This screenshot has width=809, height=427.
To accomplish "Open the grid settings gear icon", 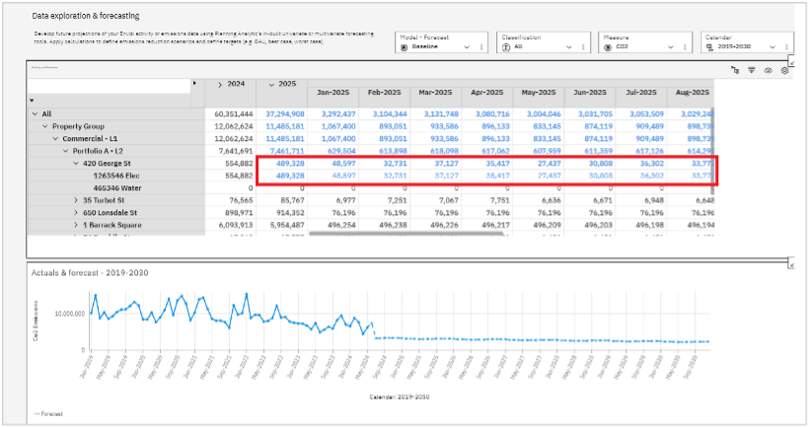I will pyautogui.click(x=784, y=70).
